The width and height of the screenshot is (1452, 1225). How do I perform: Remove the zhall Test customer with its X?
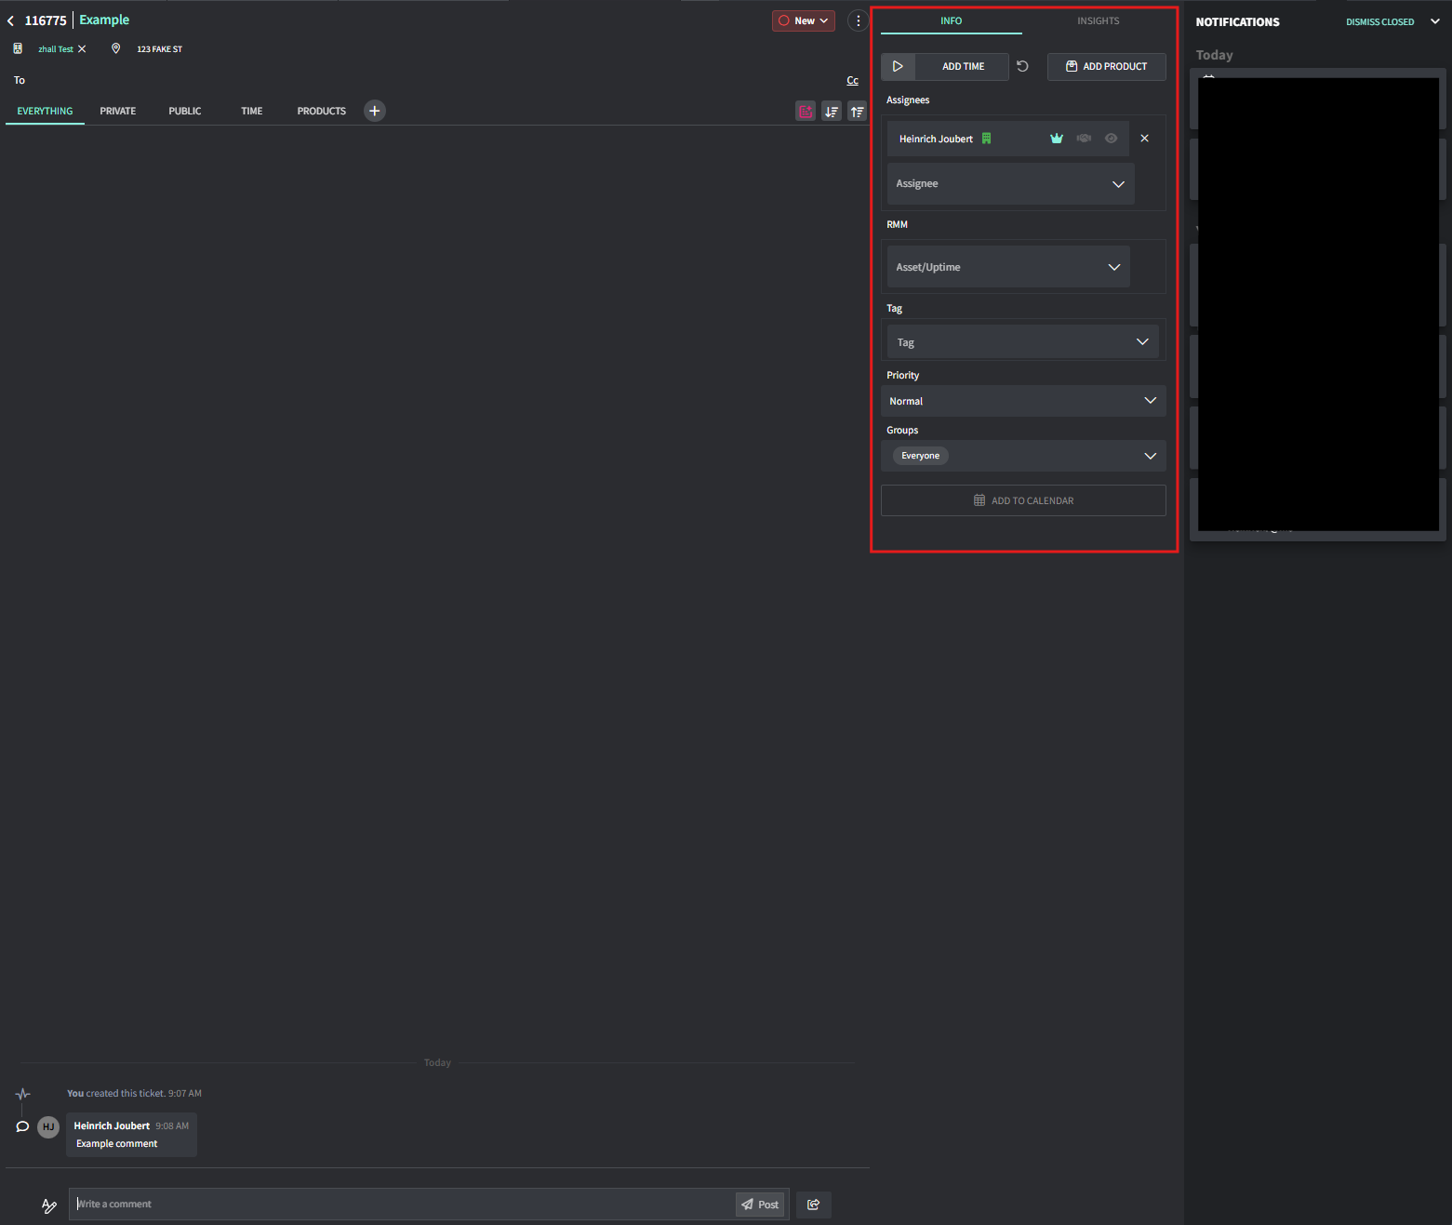82,48
